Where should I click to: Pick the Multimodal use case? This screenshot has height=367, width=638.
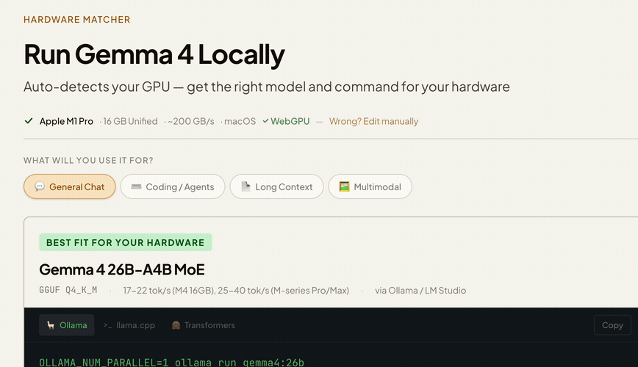[370, 186]
